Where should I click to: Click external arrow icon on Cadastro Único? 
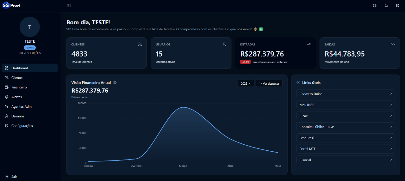391,94
